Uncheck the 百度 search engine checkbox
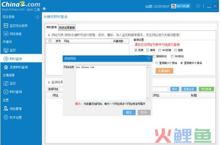 pos(136,50)
